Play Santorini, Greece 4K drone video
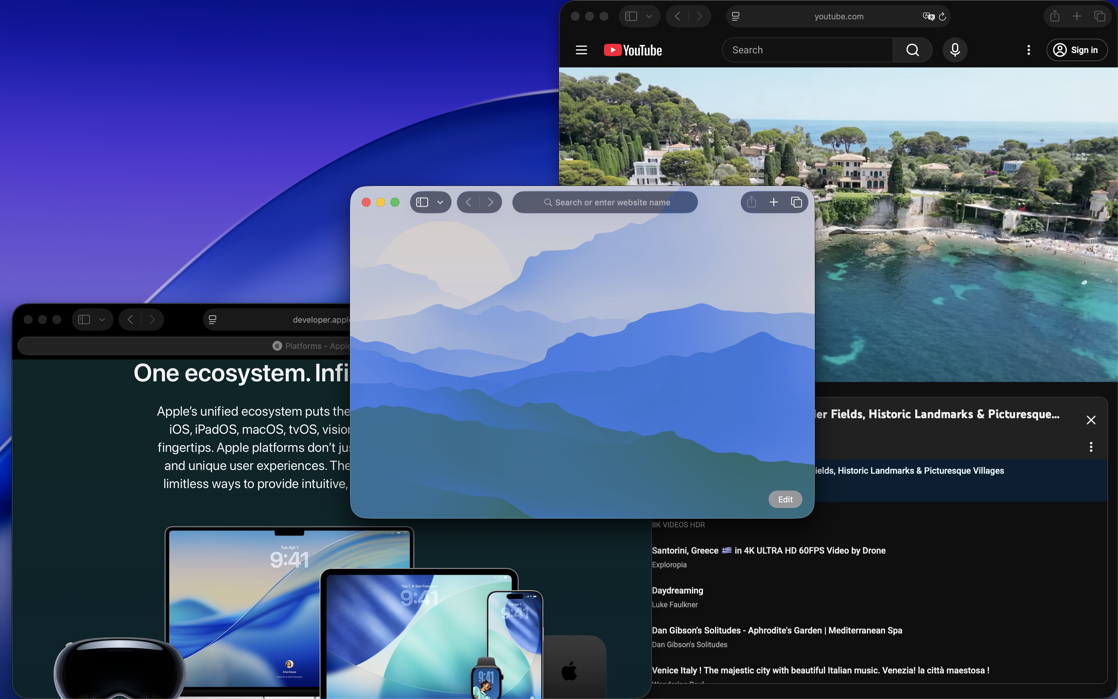 768,550
